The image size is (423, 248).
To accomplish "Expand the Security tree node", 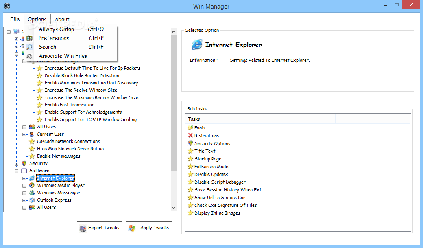I will click(16, 164).
